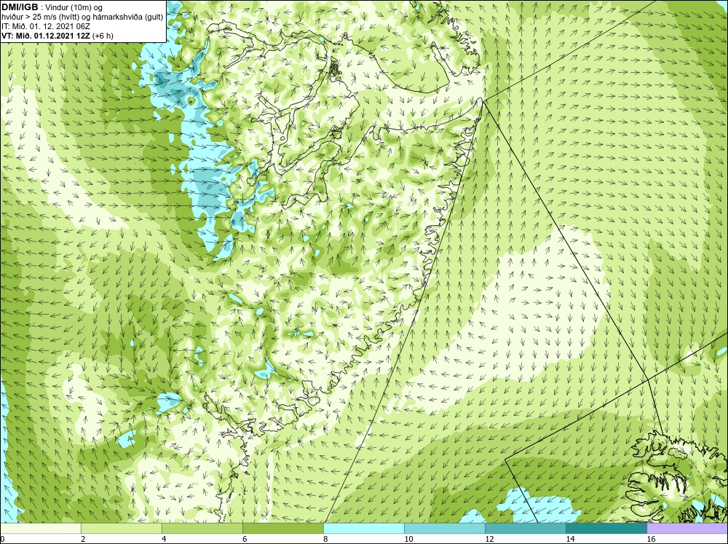Click the cyan 10–12 m/s scale segment
Screen dimensions: 728x544
pos(445,528)
